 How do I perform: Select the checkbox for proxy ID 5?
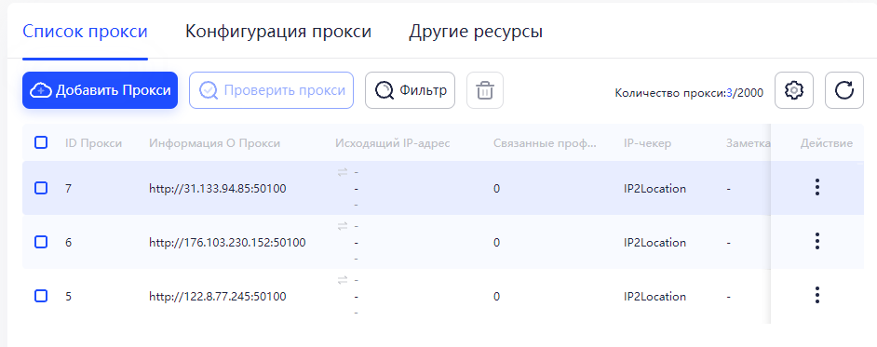click(41, 296)
